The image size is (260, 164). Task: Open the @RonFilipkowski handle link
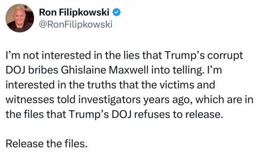point(76,24)
